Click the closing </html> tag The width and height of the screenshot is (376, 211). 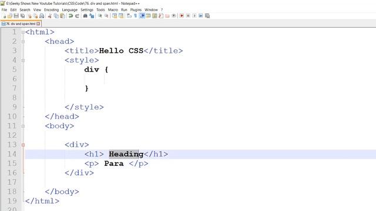pos(42,201)
